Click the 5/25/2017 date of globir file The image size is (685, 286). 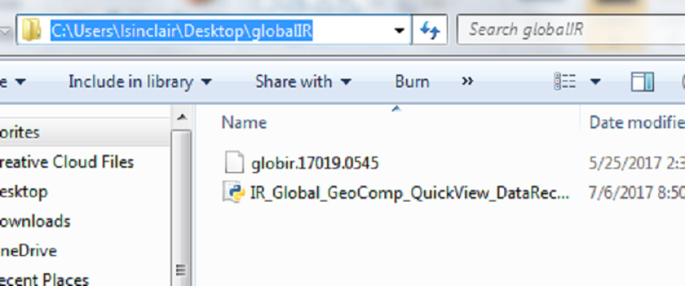(x=637, y=163)
